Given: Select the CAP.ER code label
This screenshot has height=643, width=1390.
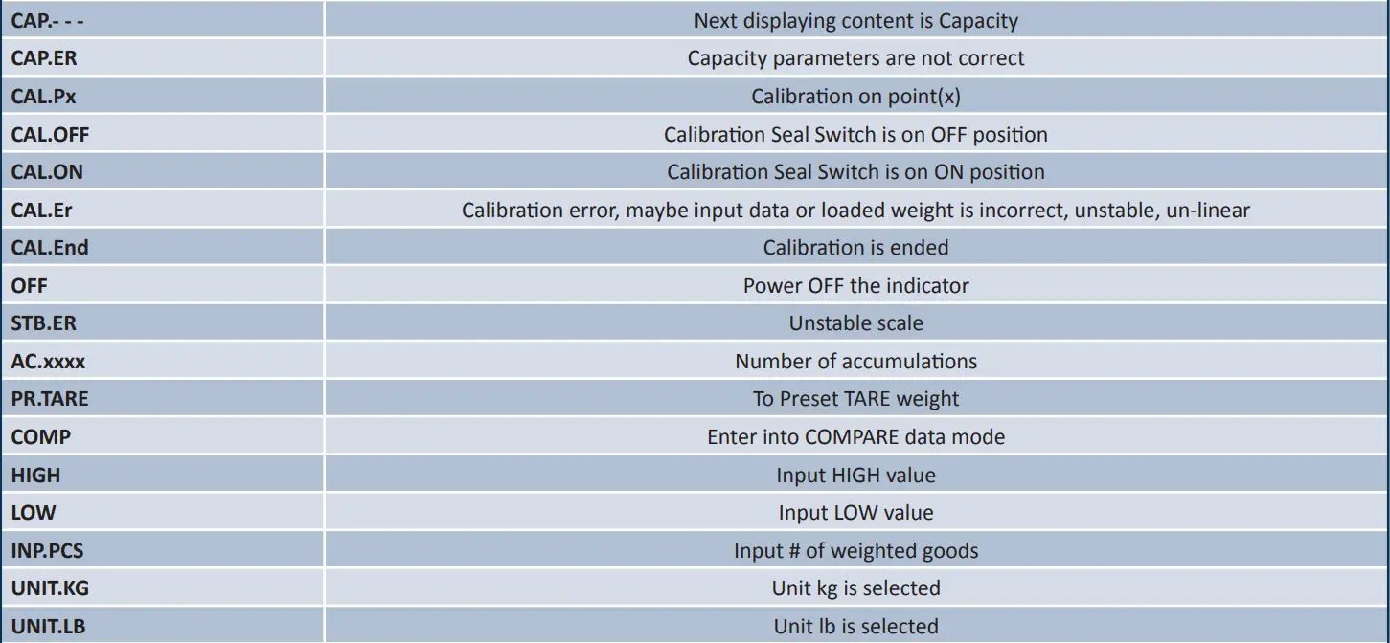Looking at the screenshot, I should click(44, 58).
